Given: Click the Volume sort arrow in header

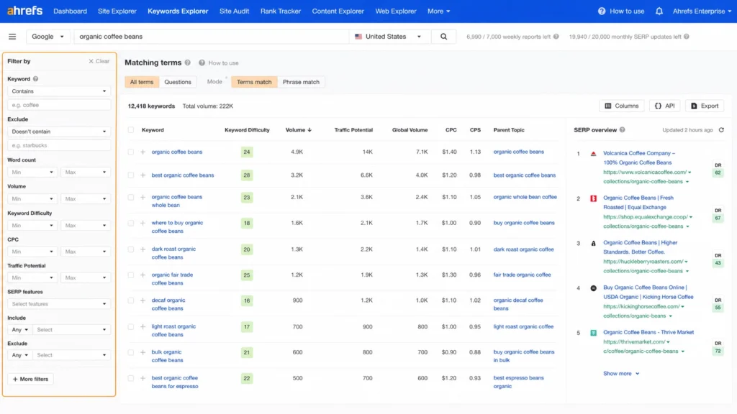Looking at the screenshot, I should pyautogui.click(x=309, y=130).
